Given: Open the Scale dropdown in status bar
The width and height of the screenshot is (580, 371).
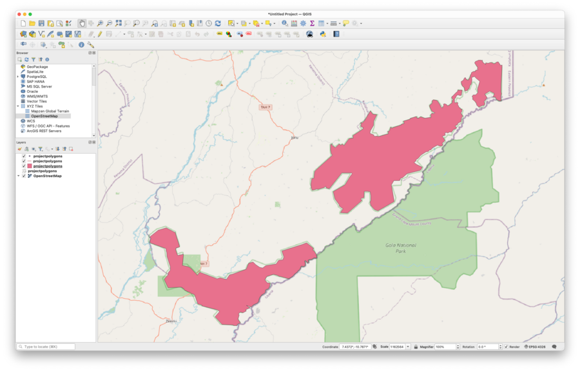Looking at the screenshot, I should click(407, 347).
